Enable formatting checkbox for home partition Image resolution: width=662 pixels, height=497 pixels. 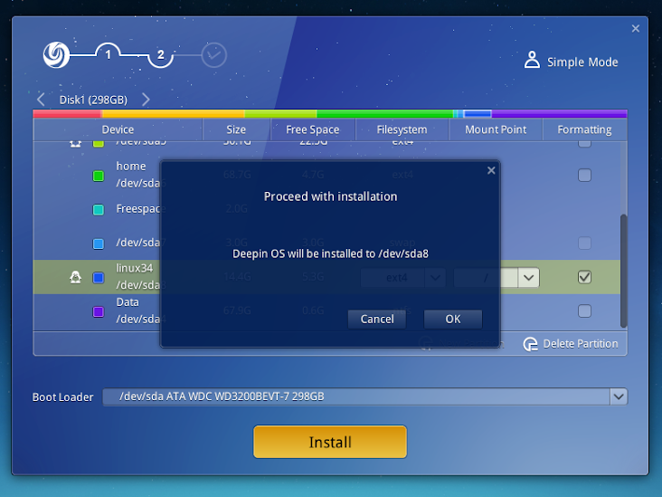coord(584,176)
